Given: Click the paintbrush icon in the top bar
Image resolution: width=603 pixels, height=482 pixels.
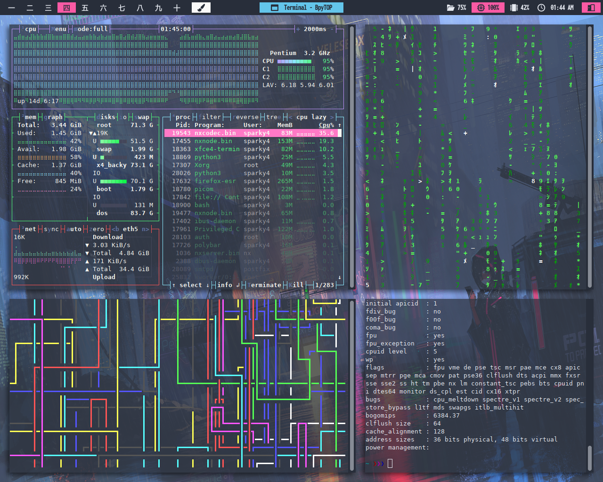Looking at the screenshot, I should tap(201, 8).
